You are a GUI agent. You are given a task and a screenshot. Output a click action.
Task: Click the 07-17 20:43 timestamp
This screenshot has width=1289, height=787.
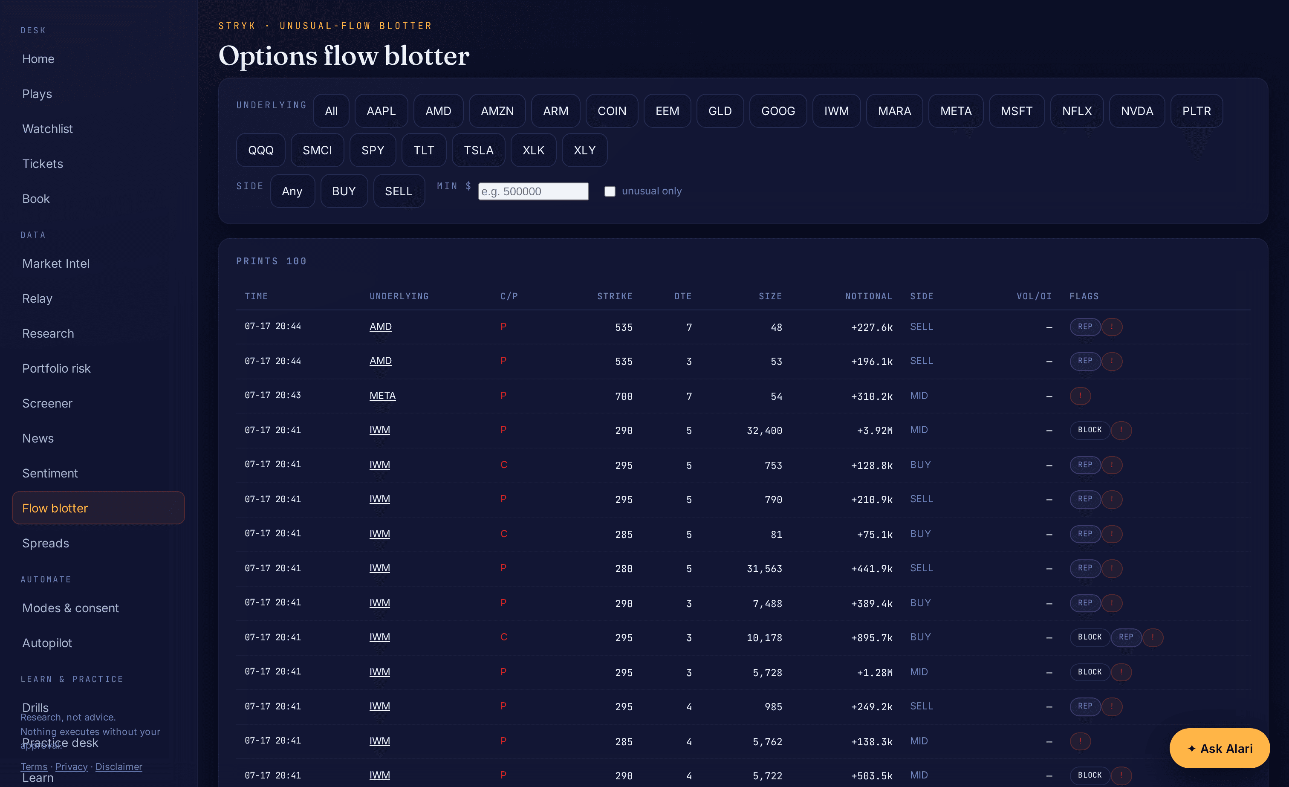[273, 395]
